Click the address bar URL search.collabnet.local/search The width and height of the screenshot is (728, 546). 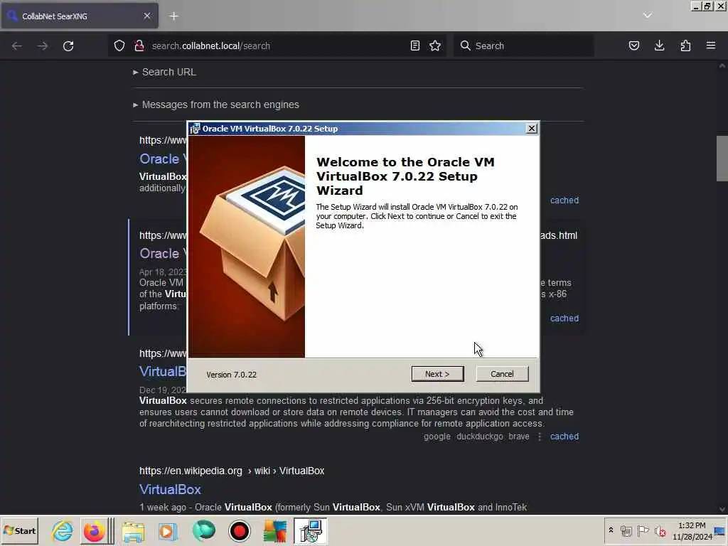point(210,46)
